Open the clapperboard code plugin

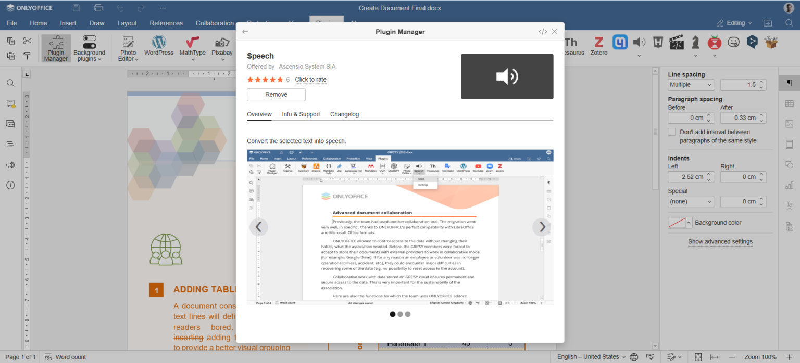[676, 42]
